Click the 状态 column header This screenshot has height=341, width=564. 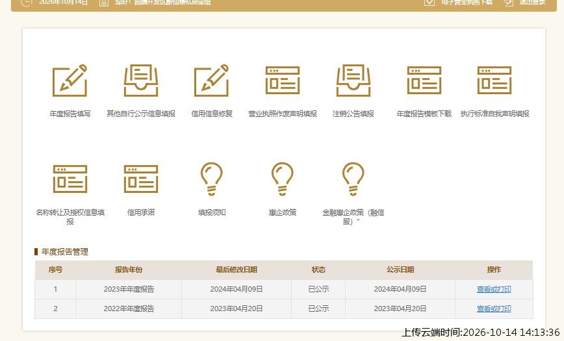click(318, 270)
